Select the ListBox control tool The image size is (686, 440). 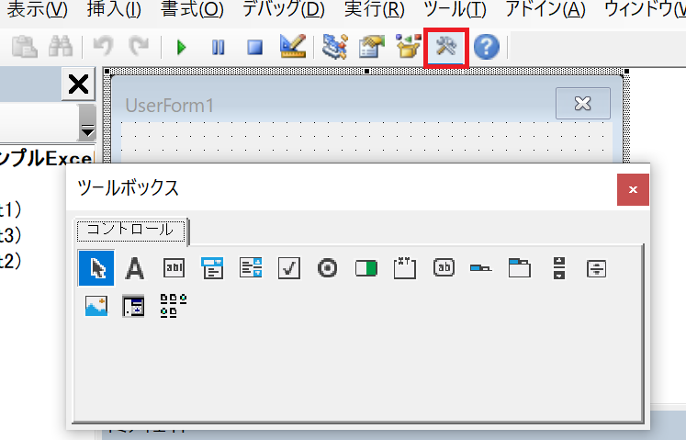(x=251, y=268)
